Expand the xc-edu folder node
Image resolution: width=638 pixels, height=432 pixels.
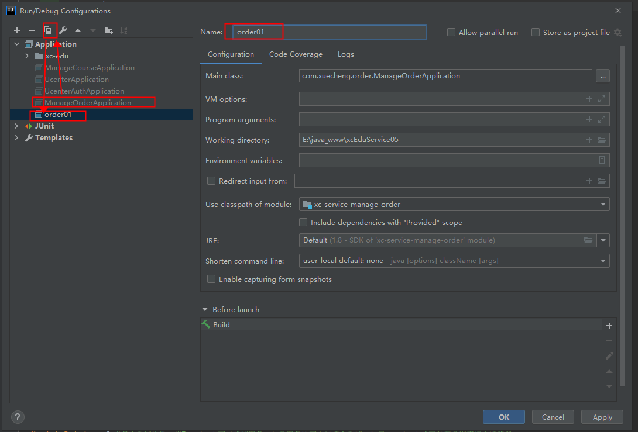[x=27, y=56]
